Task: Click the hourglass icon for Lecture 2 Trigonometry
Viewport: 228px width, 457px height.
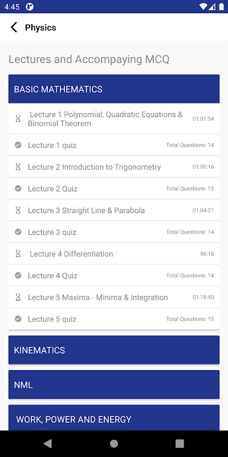Action: [18, 167]
